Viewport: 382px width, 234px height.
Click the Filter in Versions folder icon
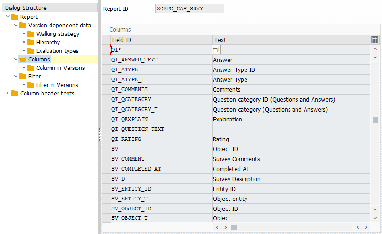pyautogui.click(x=31, y=85)
